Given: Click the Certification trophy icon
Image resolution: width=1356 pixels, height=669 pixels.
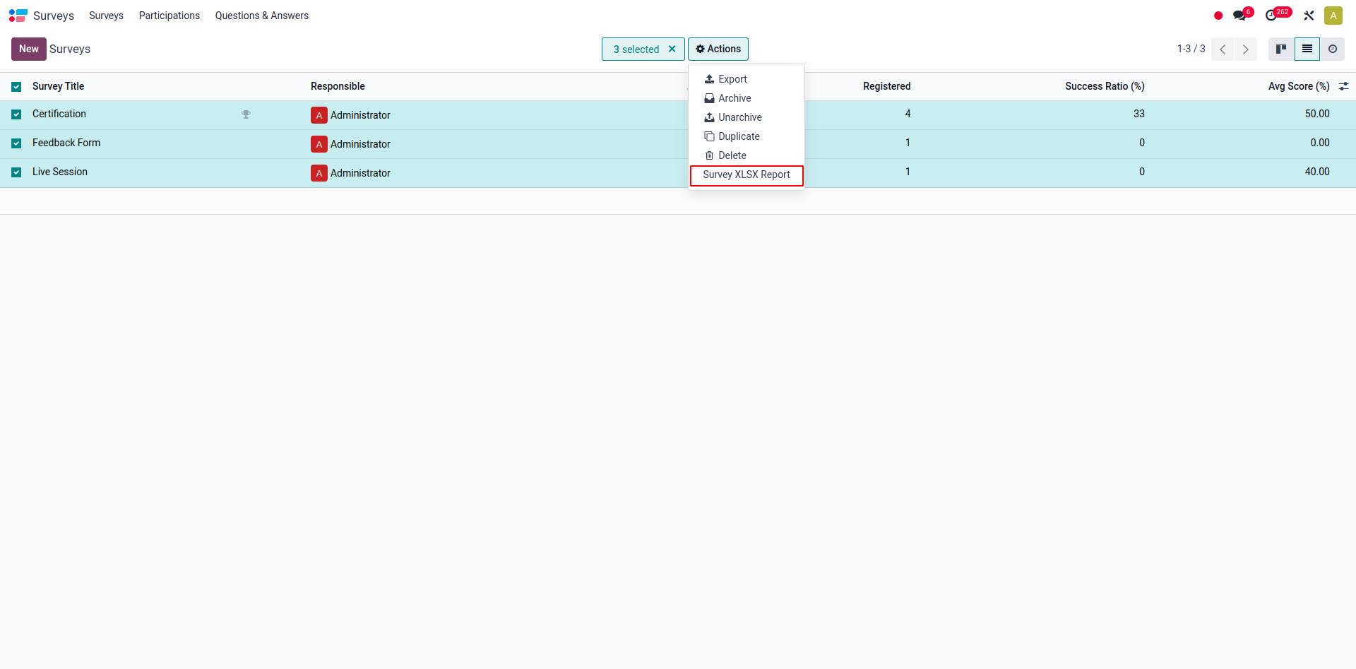Looking at the screenshot, I should [x=246, y=114].
